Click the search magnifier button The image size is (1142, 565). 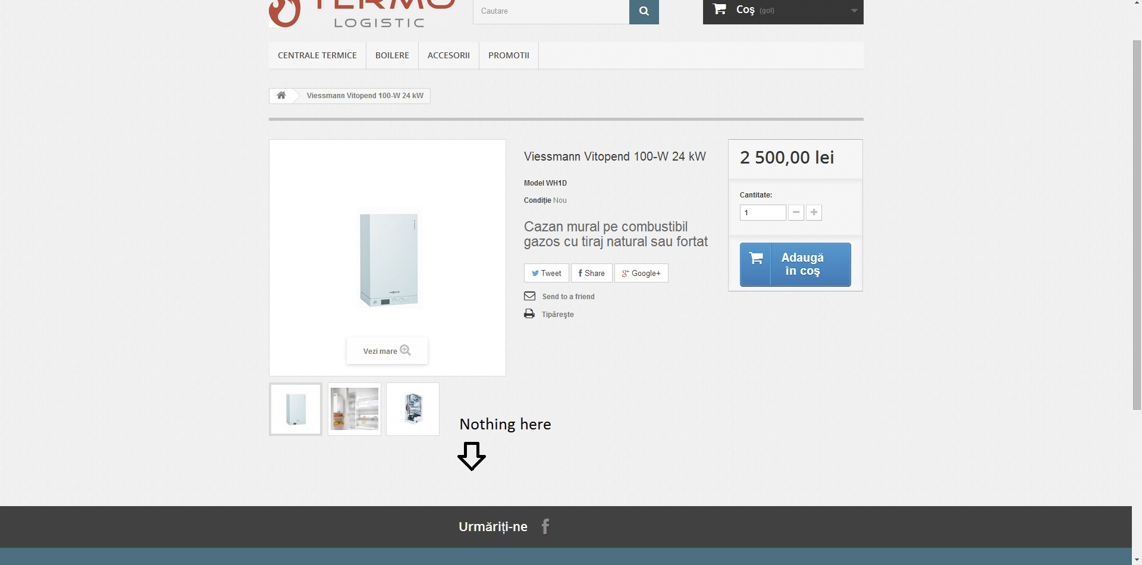pyautogui.click(x=644, y=11)
